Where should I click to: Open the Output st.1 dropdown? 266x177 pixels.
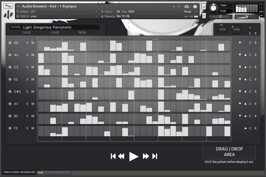click(96, 12)
